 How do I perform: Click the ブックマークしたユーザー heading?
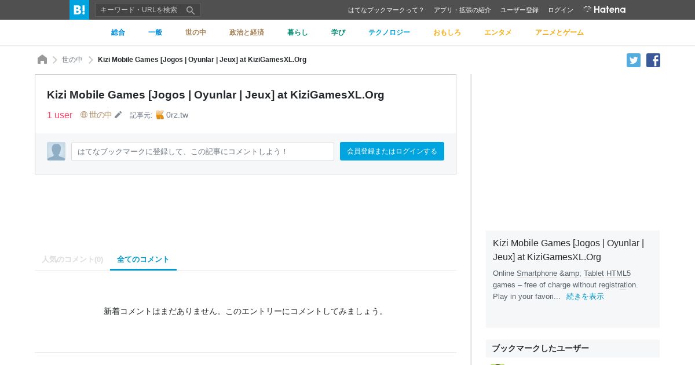point(540,348)
